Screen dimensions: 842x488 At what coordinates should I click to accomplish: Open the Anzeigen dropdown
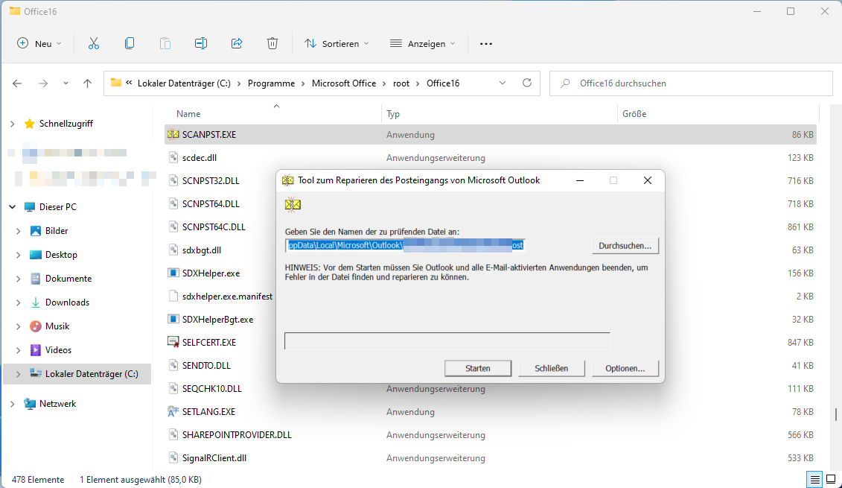click(423, 43)
